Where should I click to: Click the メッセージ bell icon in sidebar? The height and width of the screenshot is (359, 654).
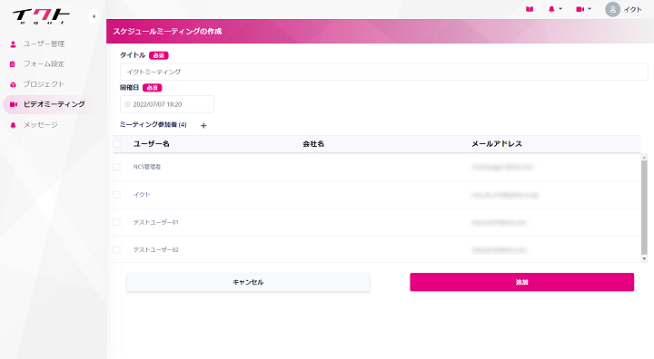[13, 125]
